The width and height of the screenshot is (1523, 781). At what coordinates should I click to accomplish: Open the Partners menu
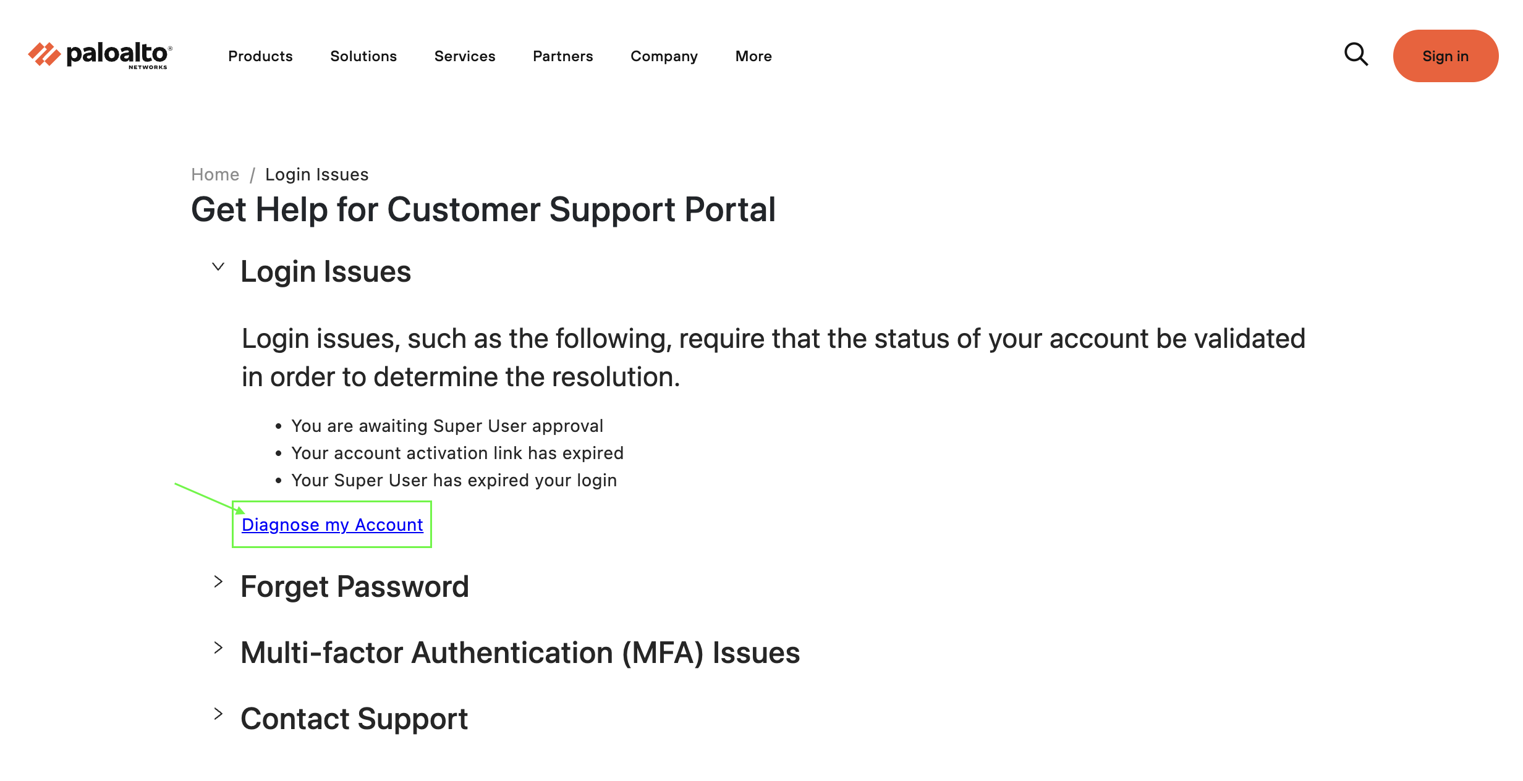click(x=562, y=56)
